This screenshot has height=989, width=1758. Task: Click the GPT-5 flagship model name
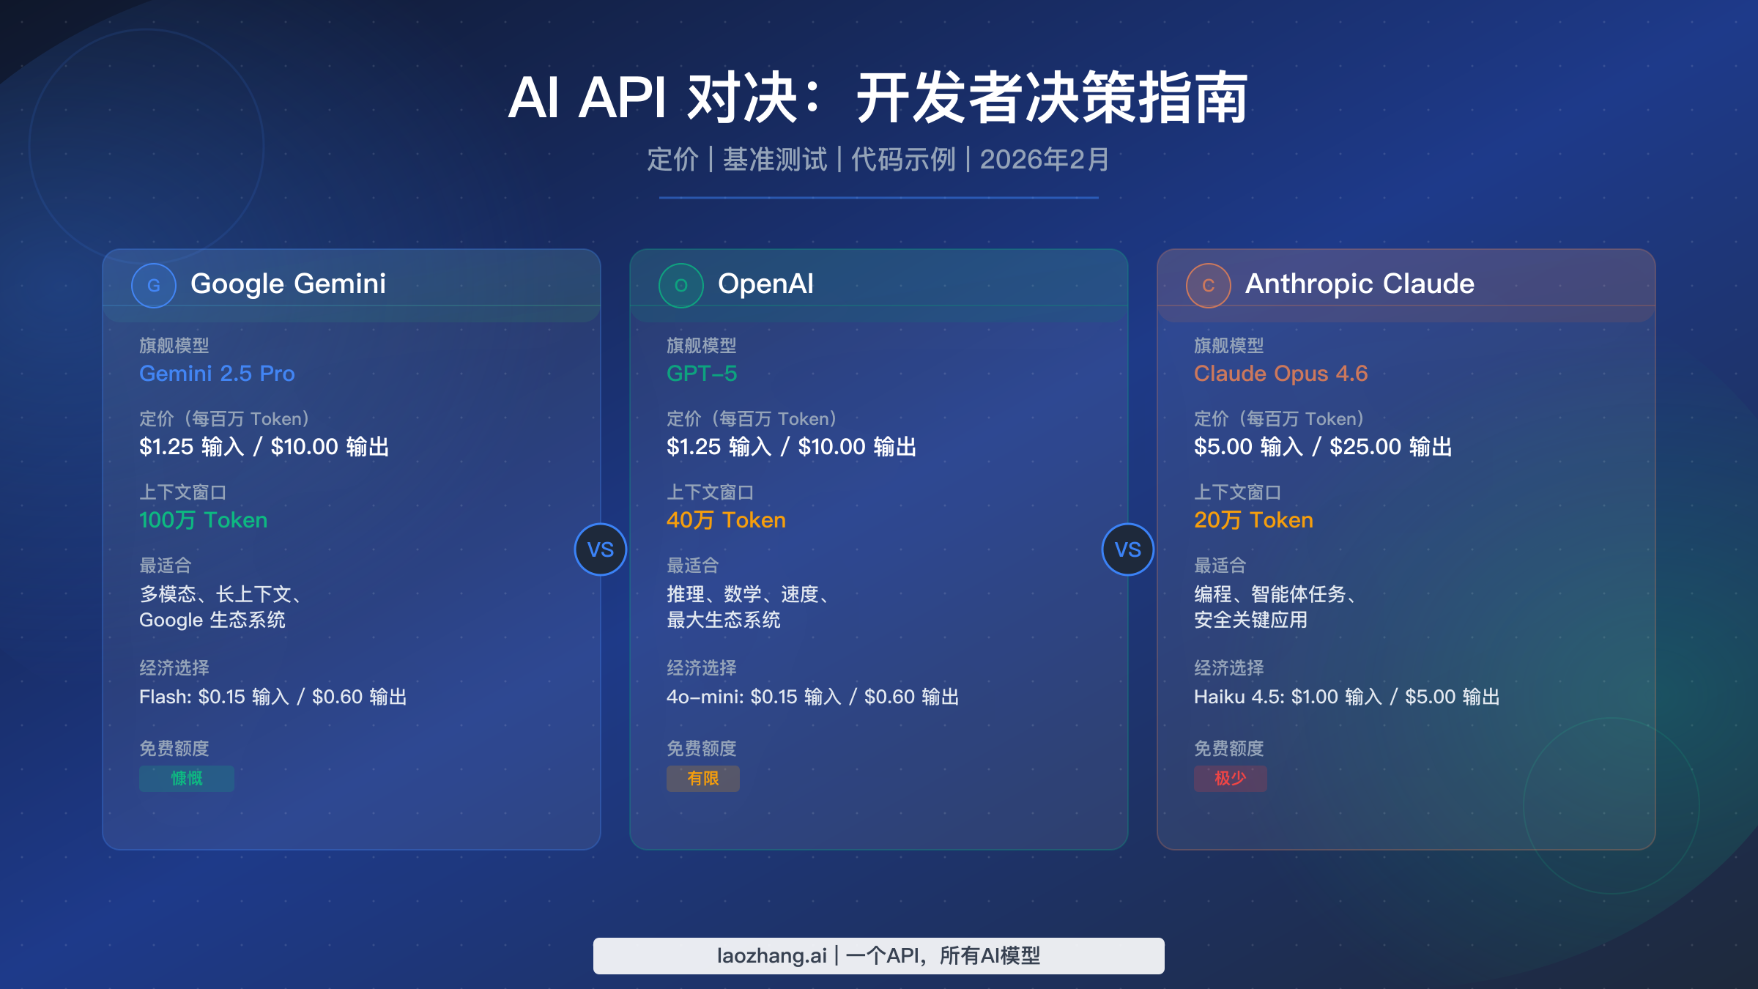tap(702, 374)
